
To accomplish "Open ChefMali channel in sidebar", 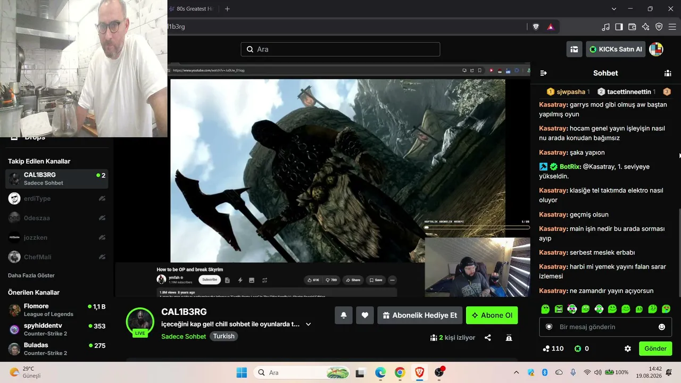I will 57,257.
